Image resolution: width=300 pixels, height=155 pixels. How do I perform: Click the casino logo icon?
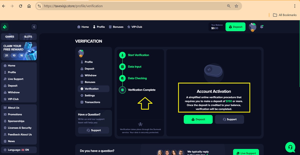5,27
